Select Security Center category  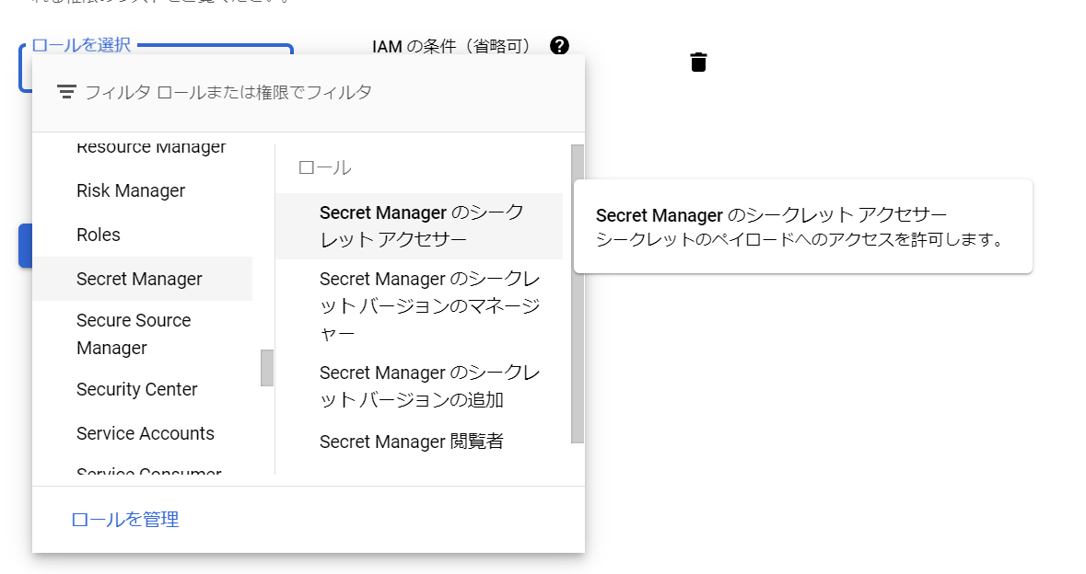(x=142, y=389)
